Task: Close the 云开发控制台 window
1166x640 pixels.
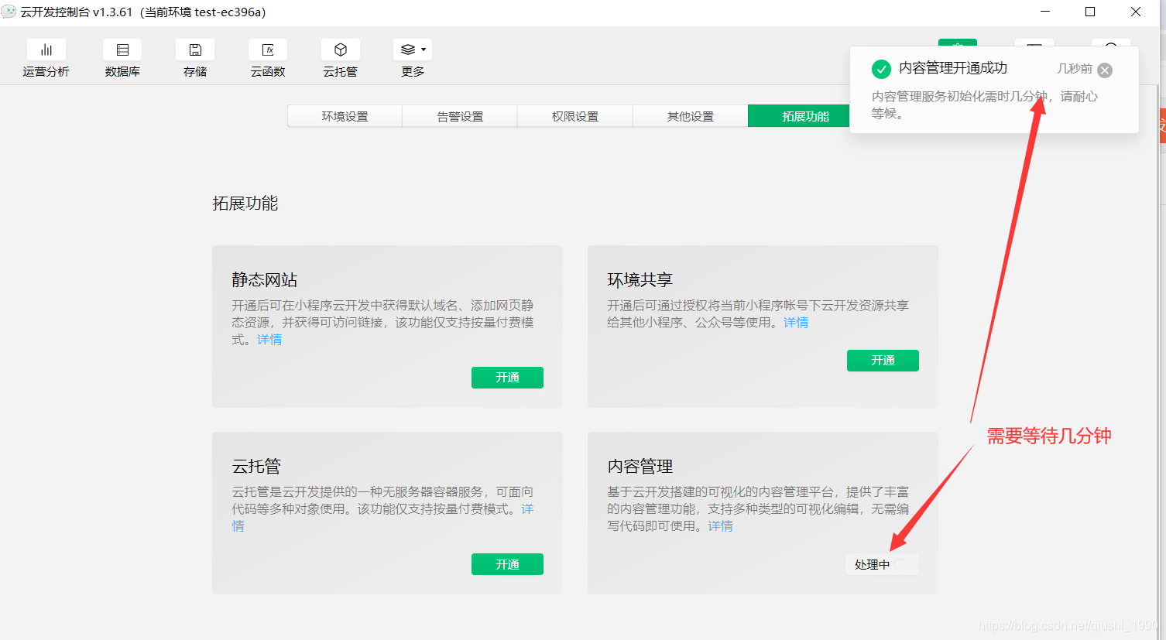Action: point(1136,12)
